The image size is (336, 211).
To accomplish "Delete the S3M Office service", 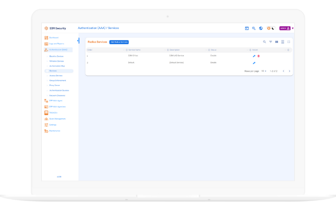I will coord(258,56).
